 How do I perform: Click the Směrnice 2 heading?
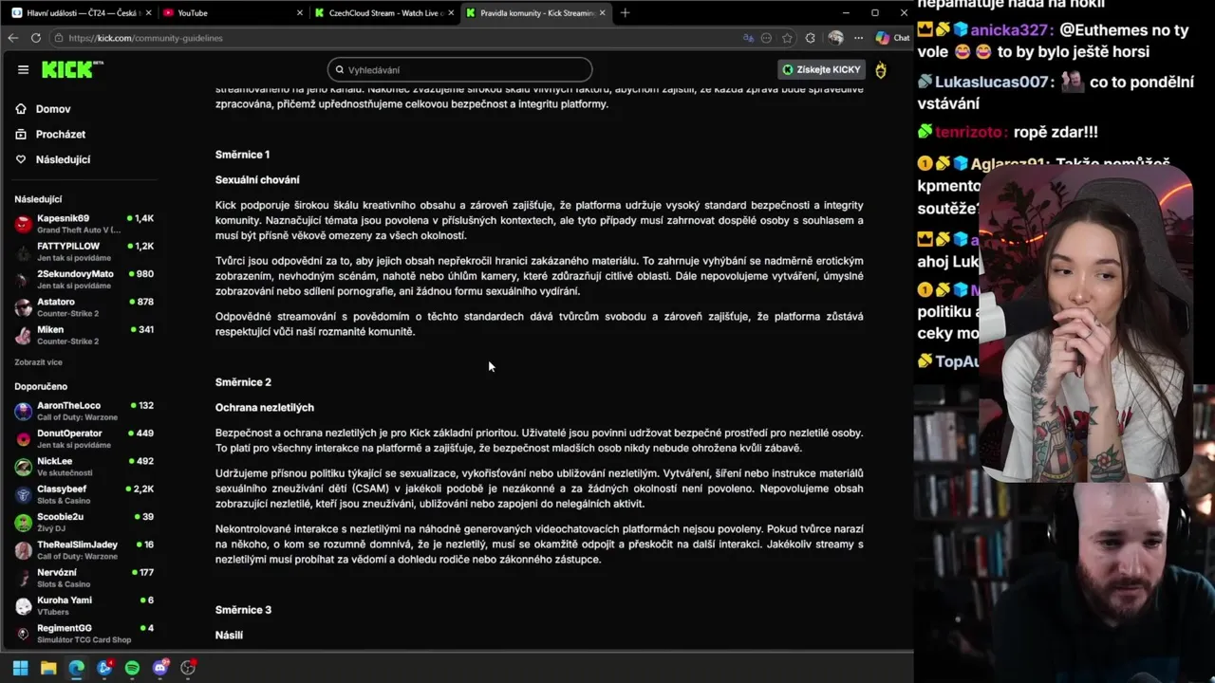coord(243,382)
